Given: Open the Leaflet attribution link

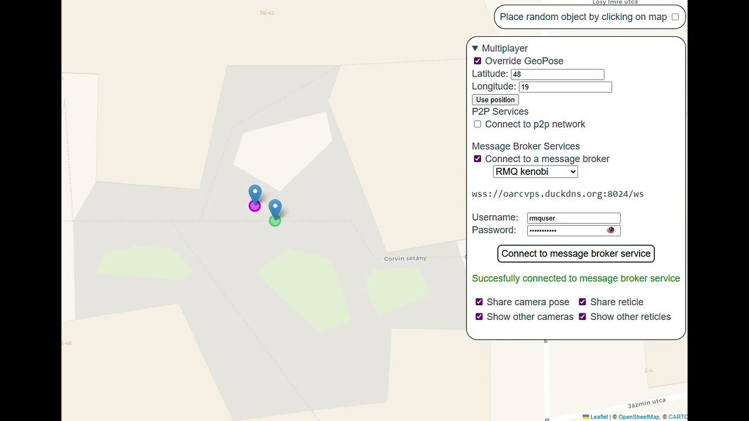Looking at the screenshot, I should 595,417.
